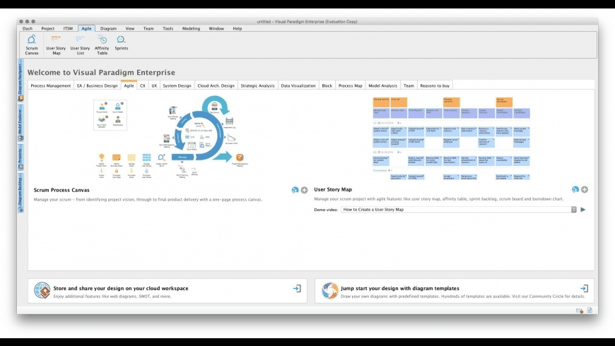Viewport: 615px width, 346px height.
Task: Switch to the Block tab
Action: click(x=327, y=85)
